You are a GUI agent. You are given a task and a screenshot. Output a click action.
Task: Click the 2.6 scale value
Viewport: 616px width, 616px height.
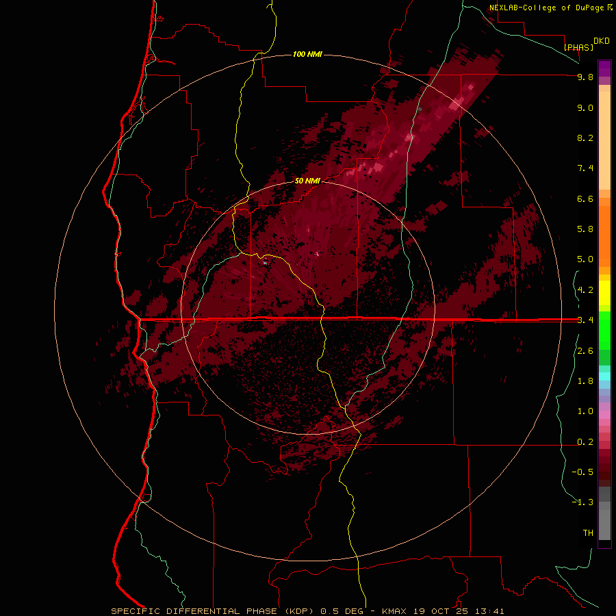585,351
